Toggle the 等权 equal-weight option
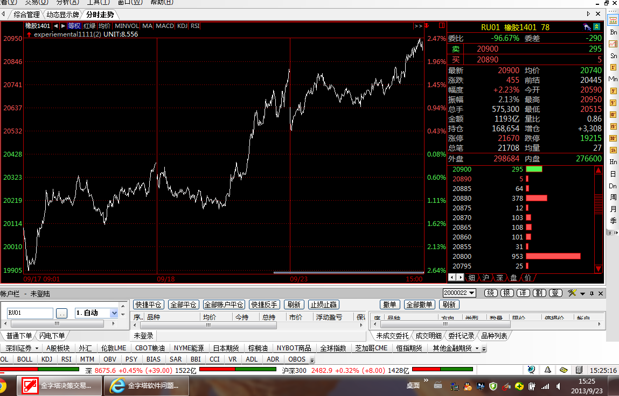619x396 pixels. pyautogui.click(x=74, y=26)
